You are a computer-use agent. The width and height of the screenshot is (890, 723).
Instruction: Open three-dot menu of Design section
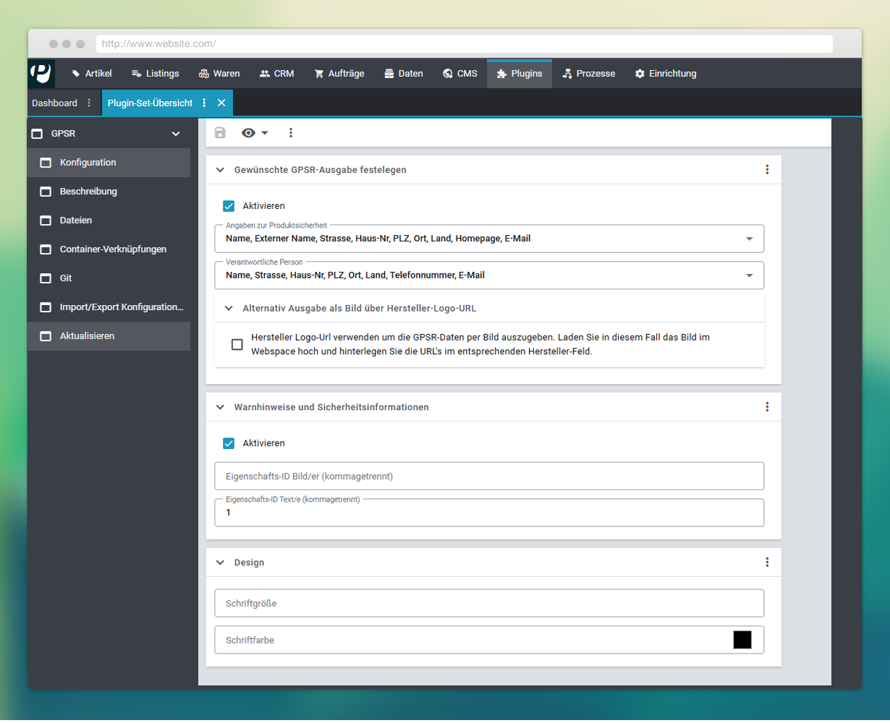tap(767, 562)
